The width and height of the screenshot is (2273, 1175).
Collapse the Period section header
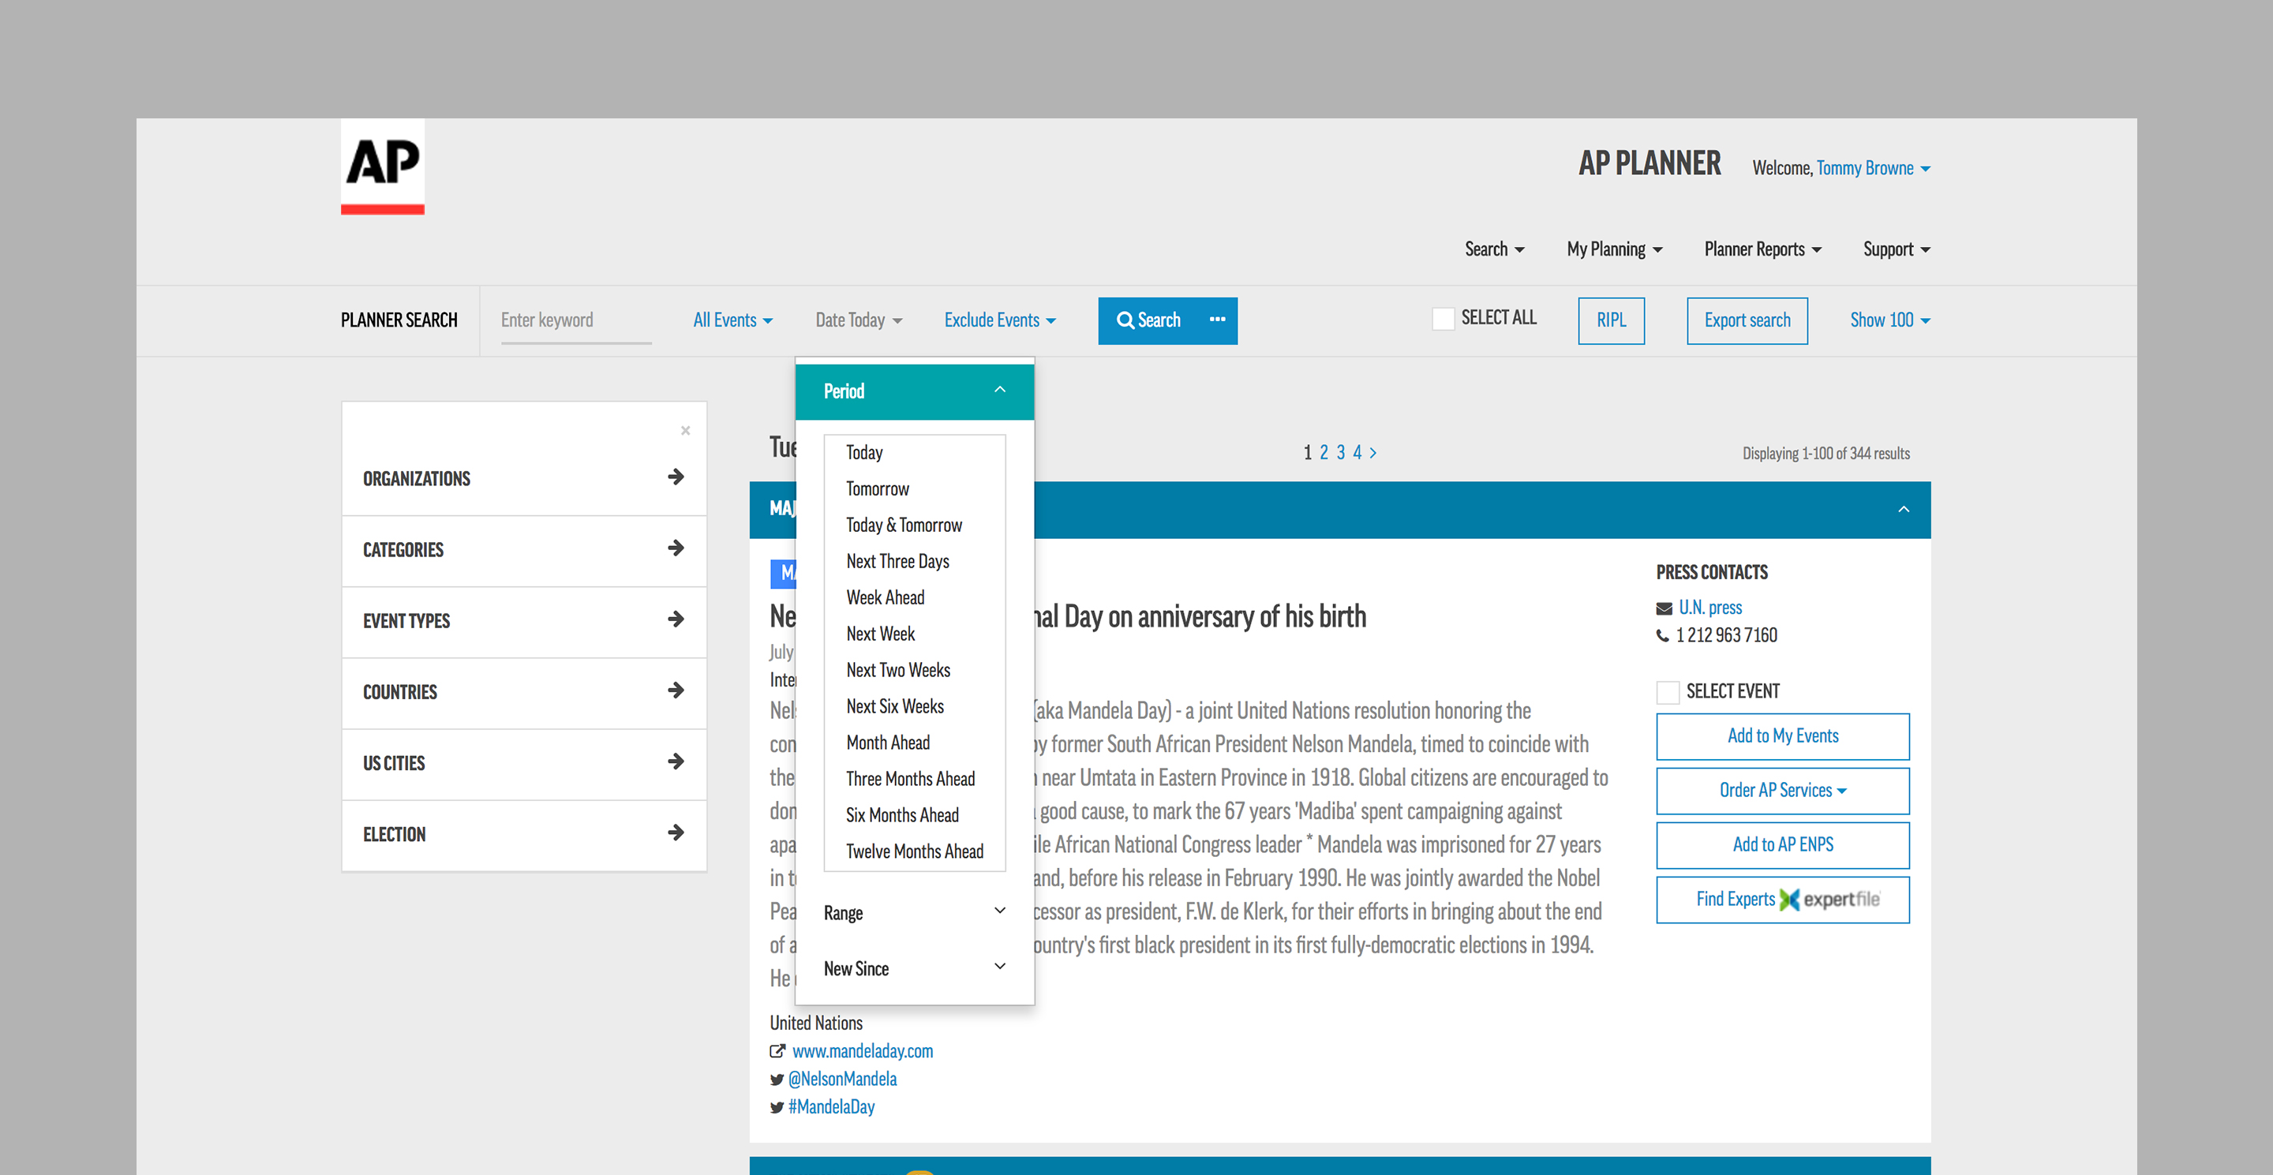click(x=914, y=391)
